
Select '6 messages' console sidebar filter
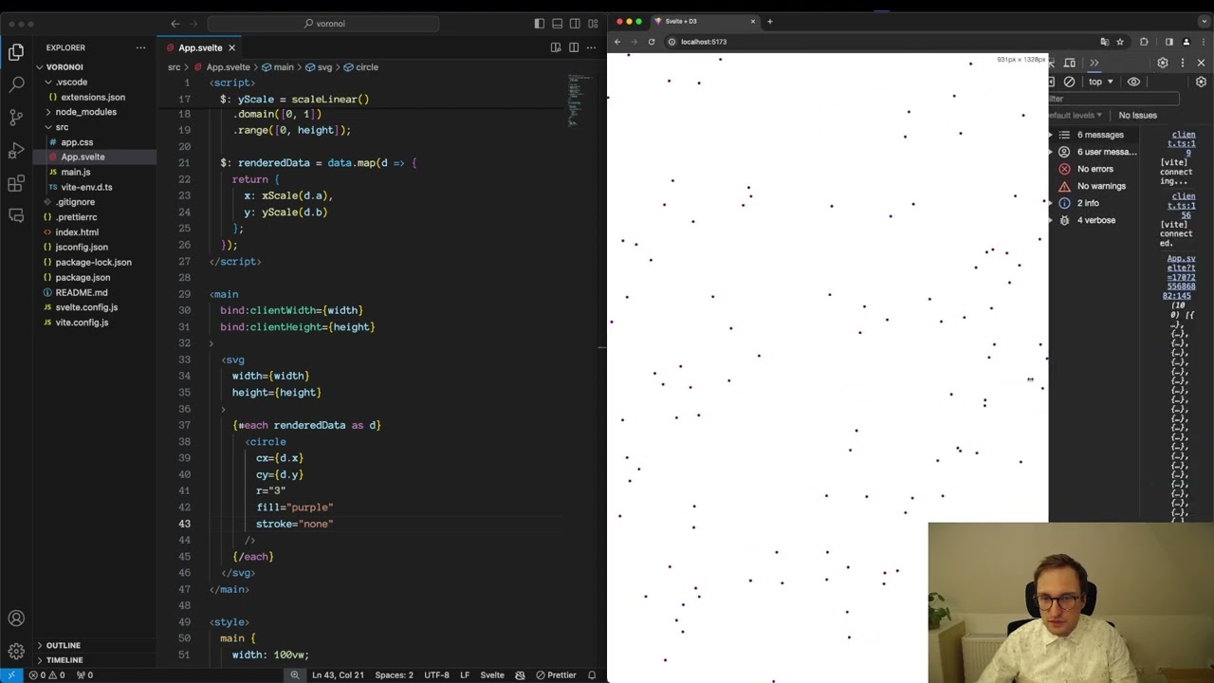1099,135
